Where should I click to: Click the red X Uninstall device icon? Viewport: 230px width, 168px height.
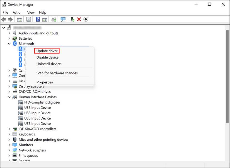79,19
